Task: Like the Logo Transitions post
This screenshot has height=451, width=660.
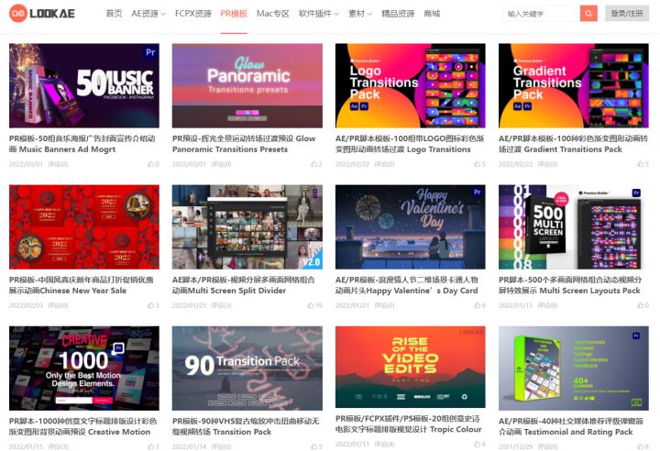Action: pyautogui.click(x=479, y=164)
